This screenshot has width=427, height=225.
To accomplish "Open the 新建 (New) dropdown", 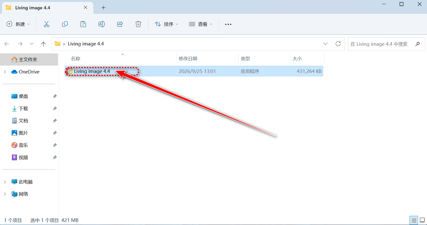I will point(18,24).
